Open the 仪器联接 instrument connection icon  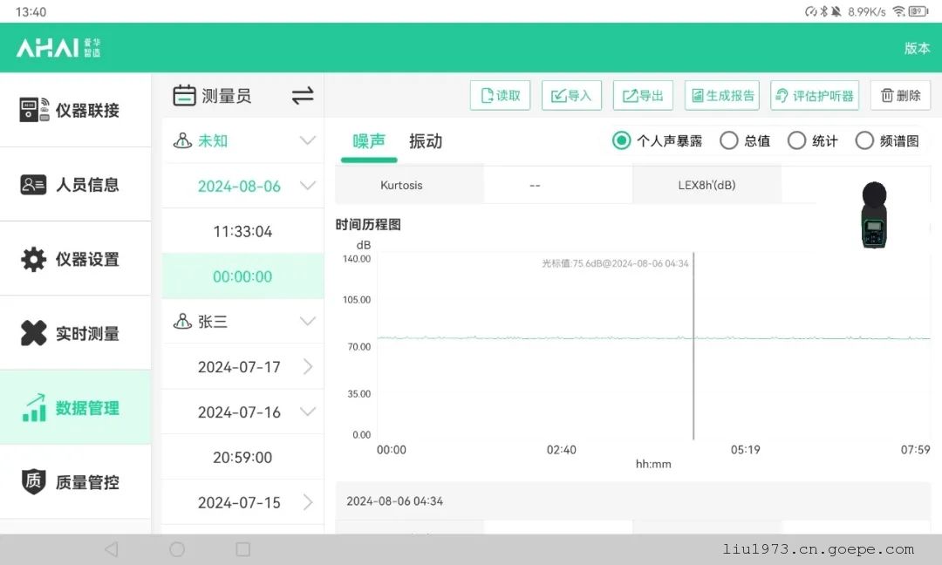[33, 111]
